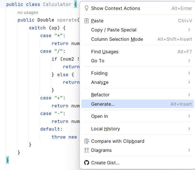The width and height of the screenshot is (195, 170).
Task: Select Compare with Clipboard
Action: pos(138,141)
